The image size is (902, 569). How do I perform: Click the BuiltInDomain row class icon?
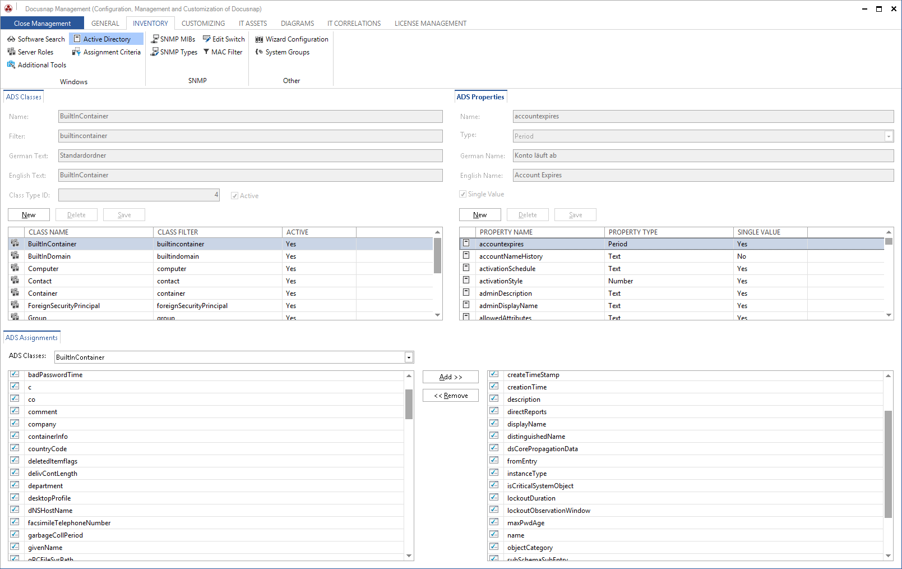click(x=15, y=256)
